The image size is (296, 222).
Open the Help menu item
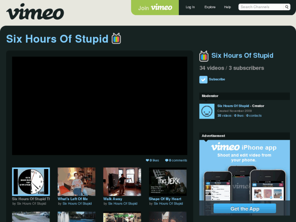coord(228,7)
